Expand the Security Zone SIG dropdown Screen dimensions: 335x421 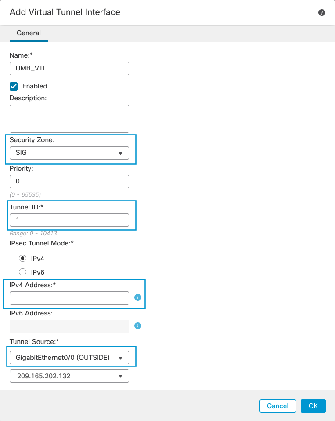(x=69, y=153)
